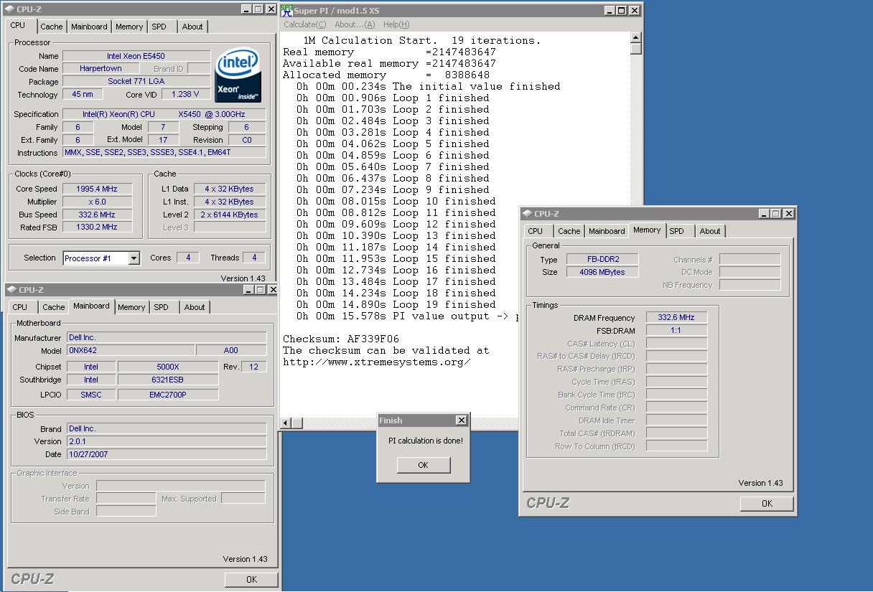Open Memory tab in Mainboard CPU-Z window

tap(131, 307)
